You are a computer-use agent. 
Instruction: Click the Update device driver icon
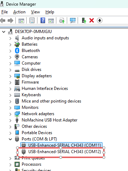[62, 20]
